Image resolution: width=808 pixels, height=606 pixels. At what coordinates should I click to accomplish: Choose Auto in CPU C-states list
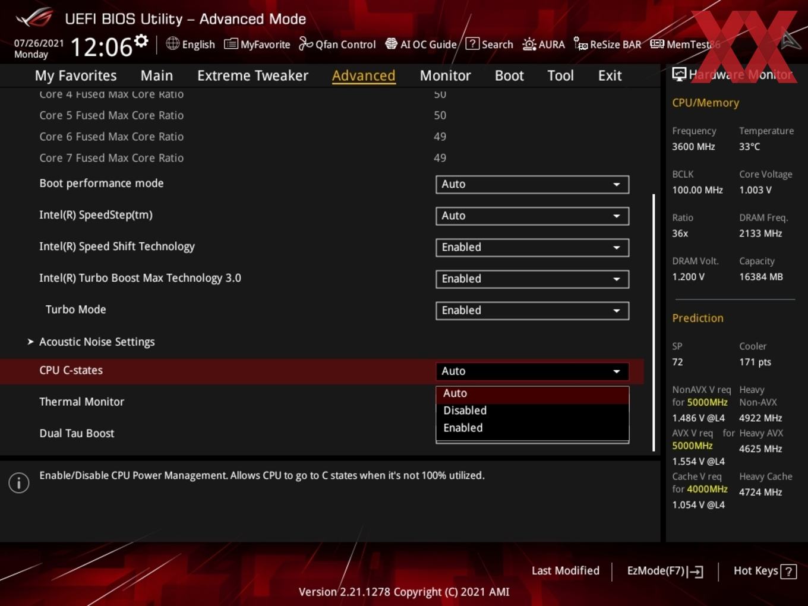pyautogui.click(x=532, y=393)
